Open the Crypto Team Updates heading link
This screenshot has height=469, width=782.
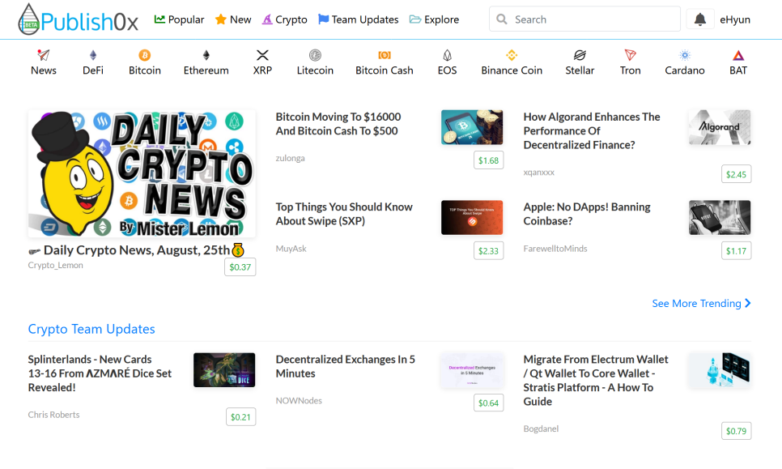pyautogui.click(x=91, y=329)
